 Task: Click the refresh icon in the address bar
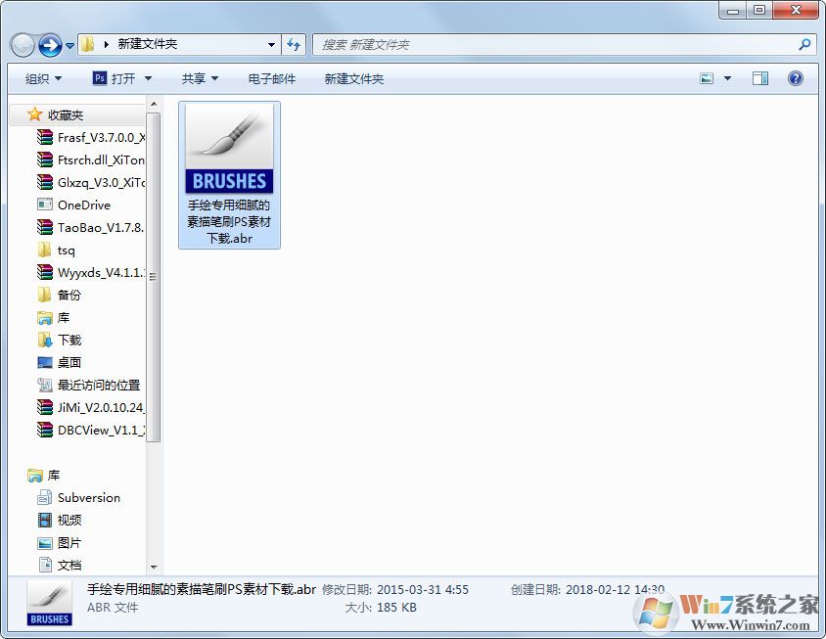click(x=295, y=44)
